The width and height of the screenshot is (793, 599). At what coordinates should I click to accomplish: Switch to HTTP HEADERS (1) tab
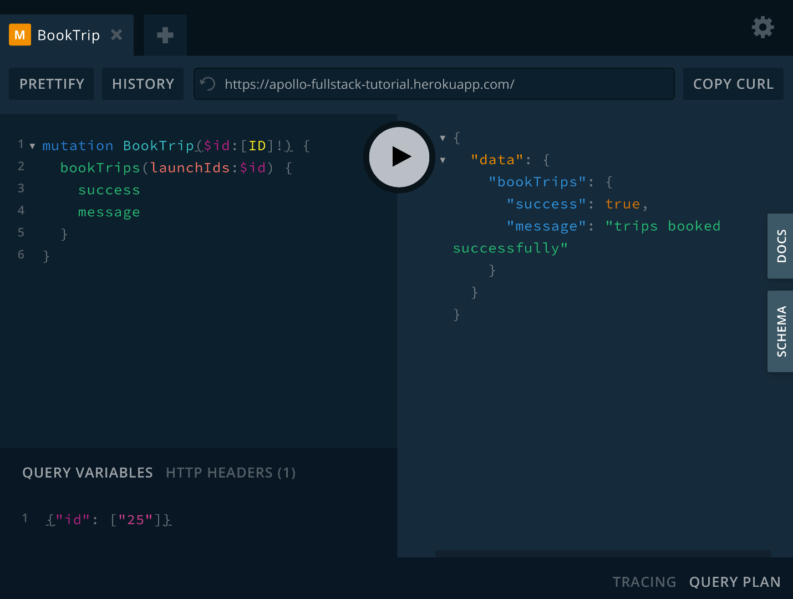pyautogui.click(x=231, y=473)
